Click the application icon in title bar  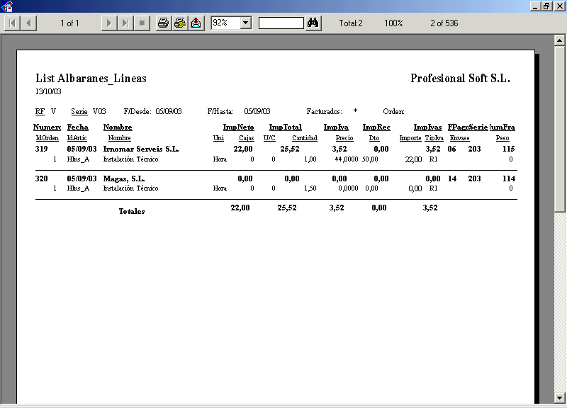(x=8, y=6)
